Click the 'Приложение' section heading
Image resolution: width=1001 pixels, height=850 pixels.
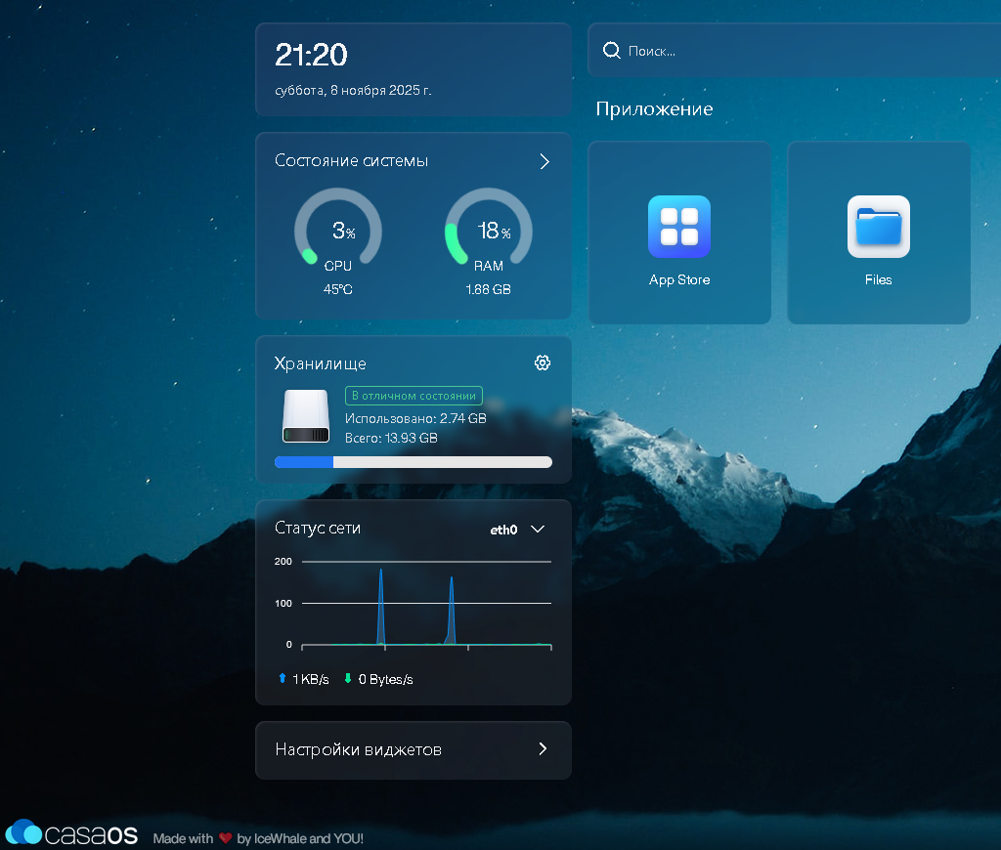(654, 109)
